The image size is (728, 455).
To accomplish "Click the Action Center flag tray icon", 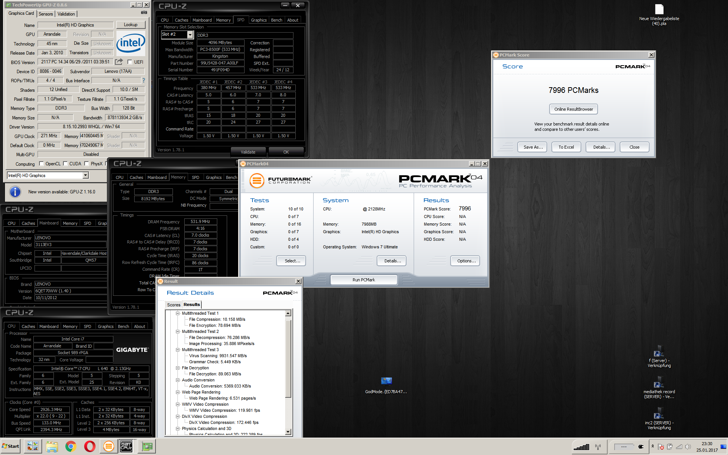I will pos(661,447).
